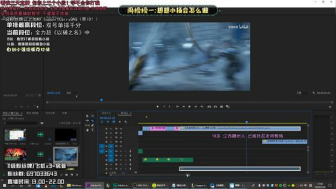Open Program monitor zoom level dropdown
The height and width of the screenshot is (189, 336).
pos(73,93)
